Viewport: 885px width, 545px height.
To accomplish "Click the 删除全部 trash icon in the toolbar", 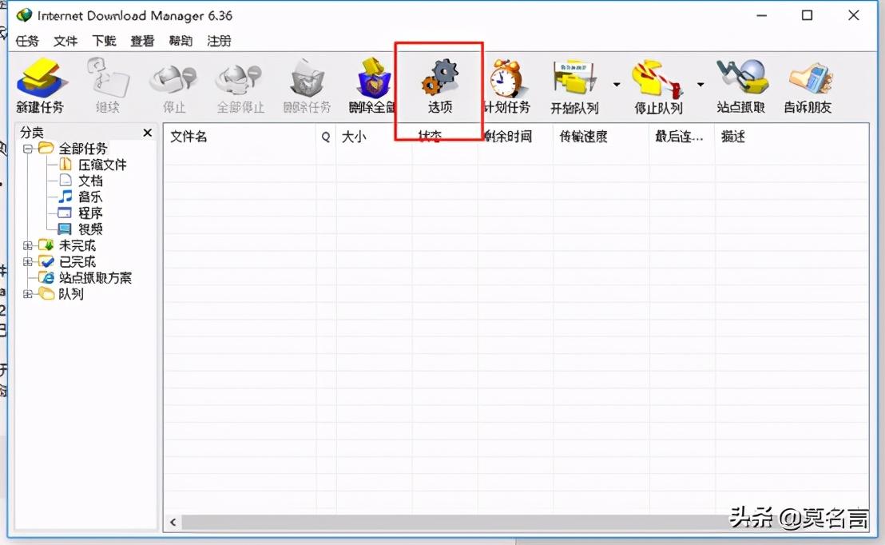I will pyautogui.click(x=373, y=86).
